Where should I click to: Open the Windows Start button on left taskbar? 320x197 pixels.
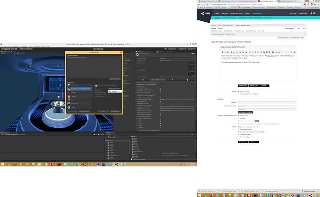(2, 164)
